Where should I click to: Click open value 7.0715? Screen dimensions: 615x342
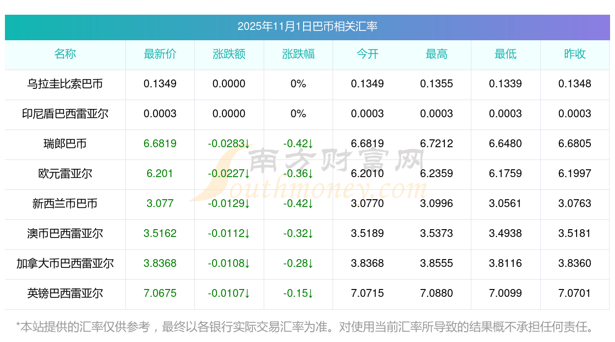(x=368, y=293)
